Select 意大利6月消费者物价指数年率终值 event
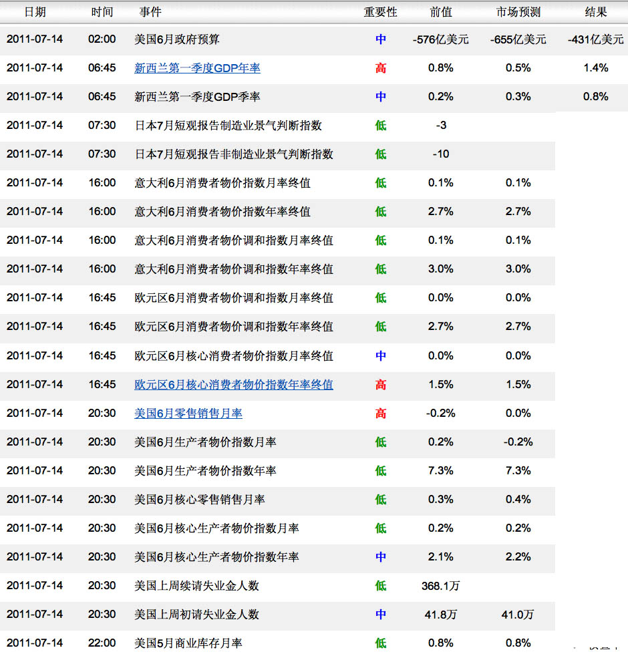Image resolution: width=628 pixels, height=658 pixels. point(222,212)
